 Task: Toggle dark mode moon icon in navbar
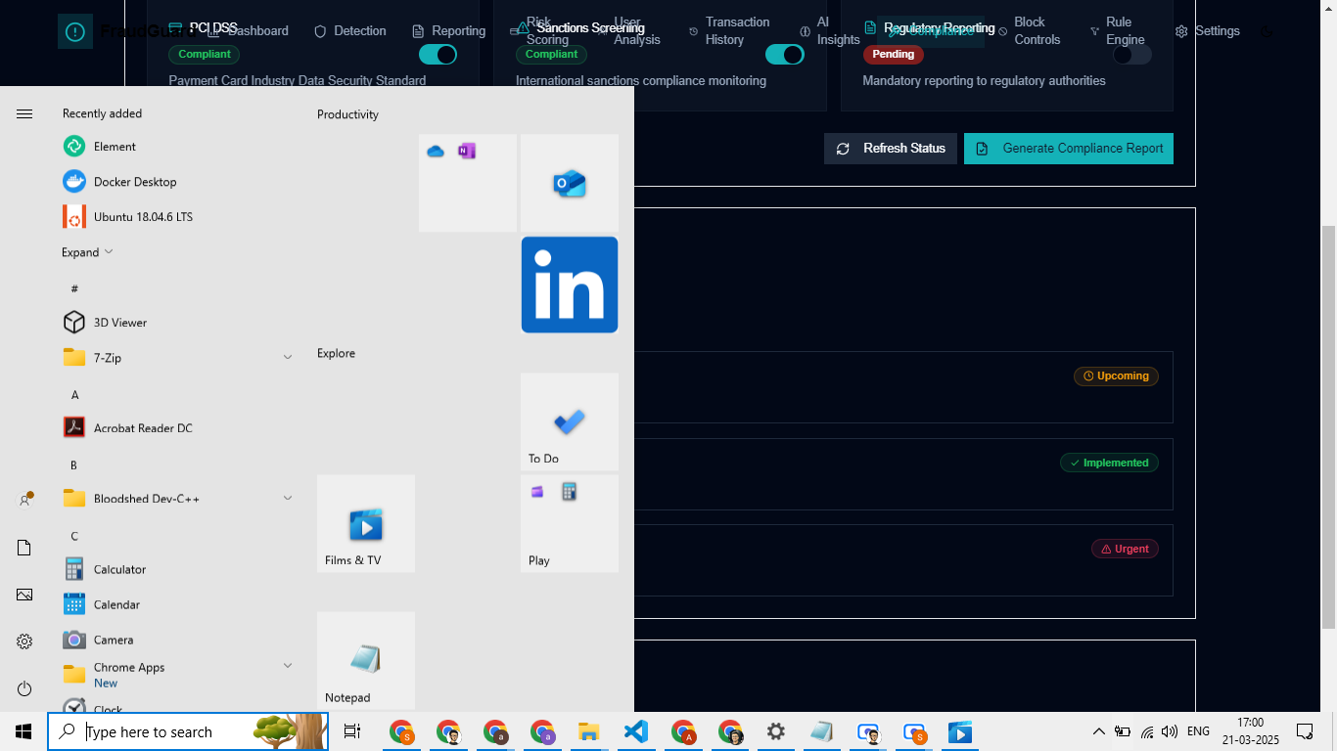pos(1268,31)
